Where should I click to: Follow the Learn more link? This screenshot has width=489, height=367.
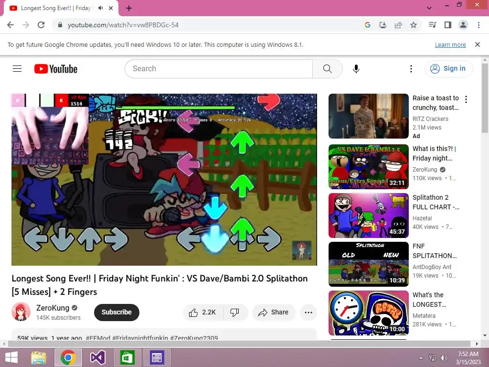click(450, 44)
